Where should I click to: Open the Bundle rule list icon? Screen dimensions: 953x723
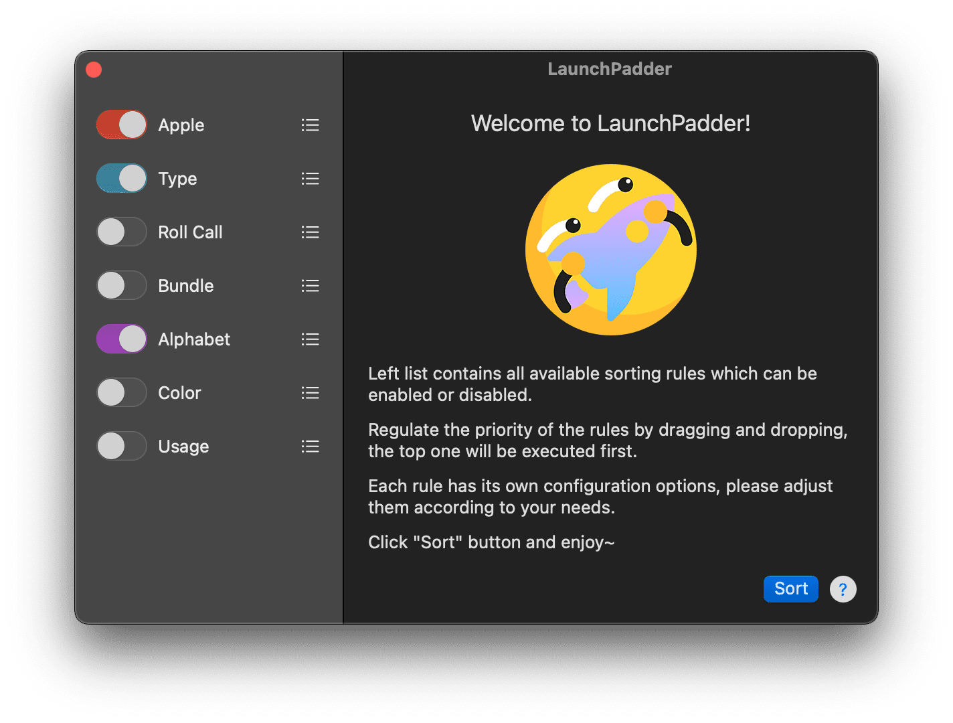(310, 286)
